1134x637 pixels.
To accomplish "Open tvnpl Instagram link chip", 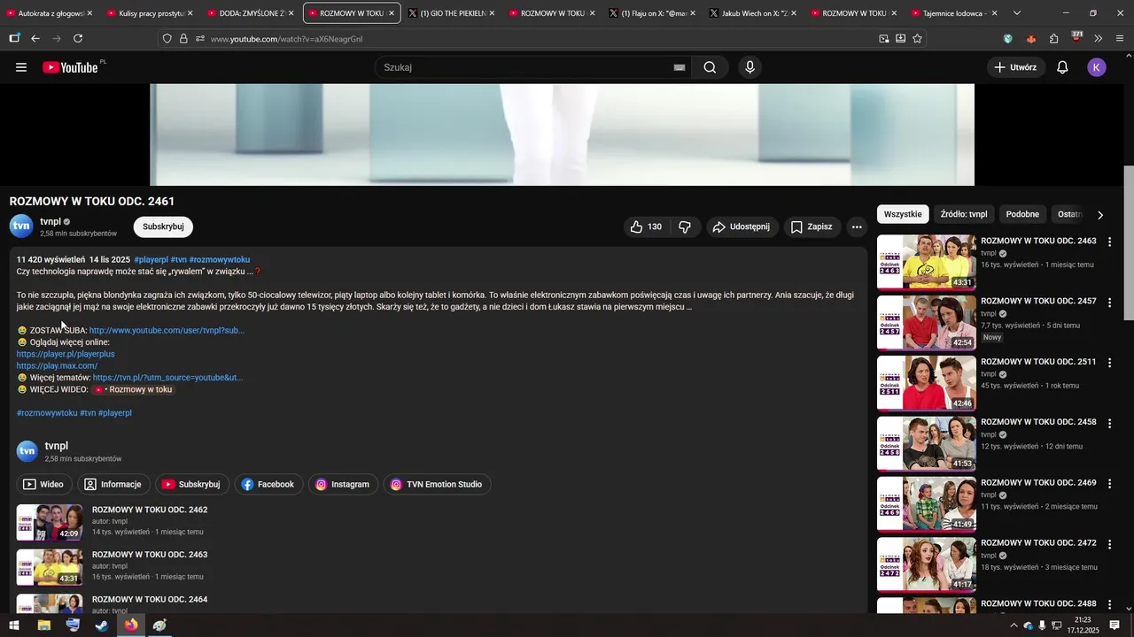I will point(343,484).
